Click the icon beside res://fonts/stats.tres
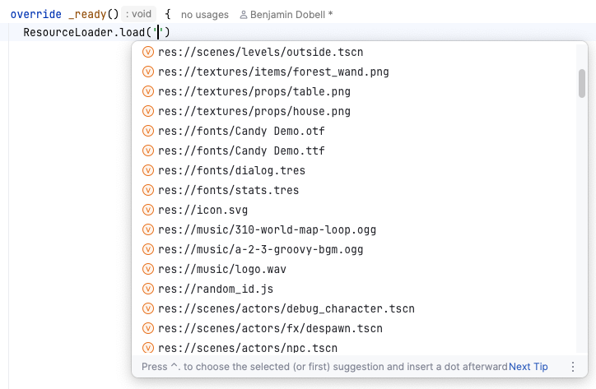 [148, 190]
